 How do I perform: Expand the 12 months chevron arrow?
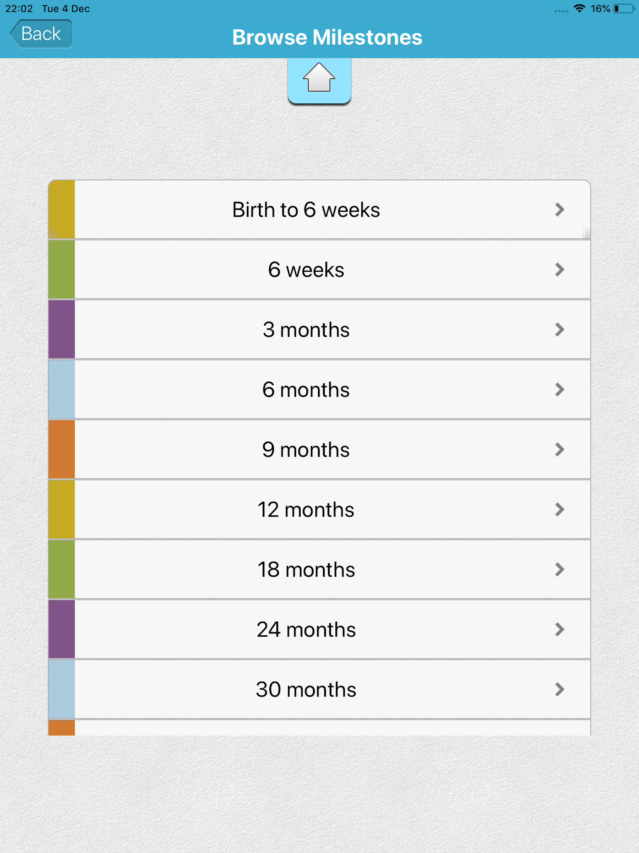click(x=559, y=510)
